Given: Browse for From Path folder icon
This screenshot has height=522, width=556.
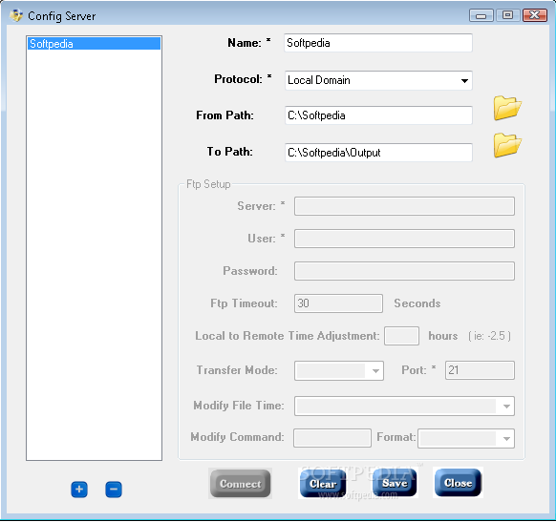Looking at the screenshot, I should tap(507, 108).
